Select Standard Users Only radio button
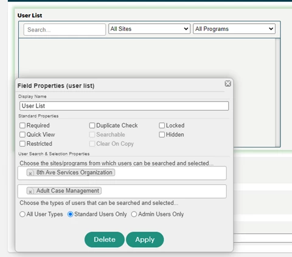 [71, 214]
